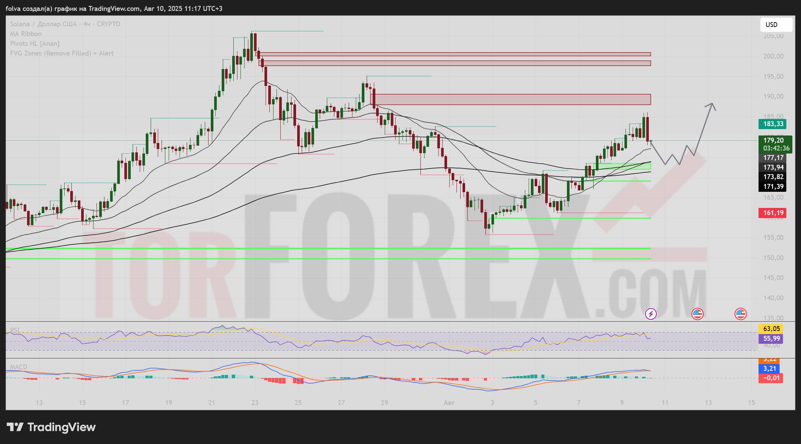Click the blue 3,21 MACD value swatch
This screenshot has height=444, width=801.
(x=769, y=369)
